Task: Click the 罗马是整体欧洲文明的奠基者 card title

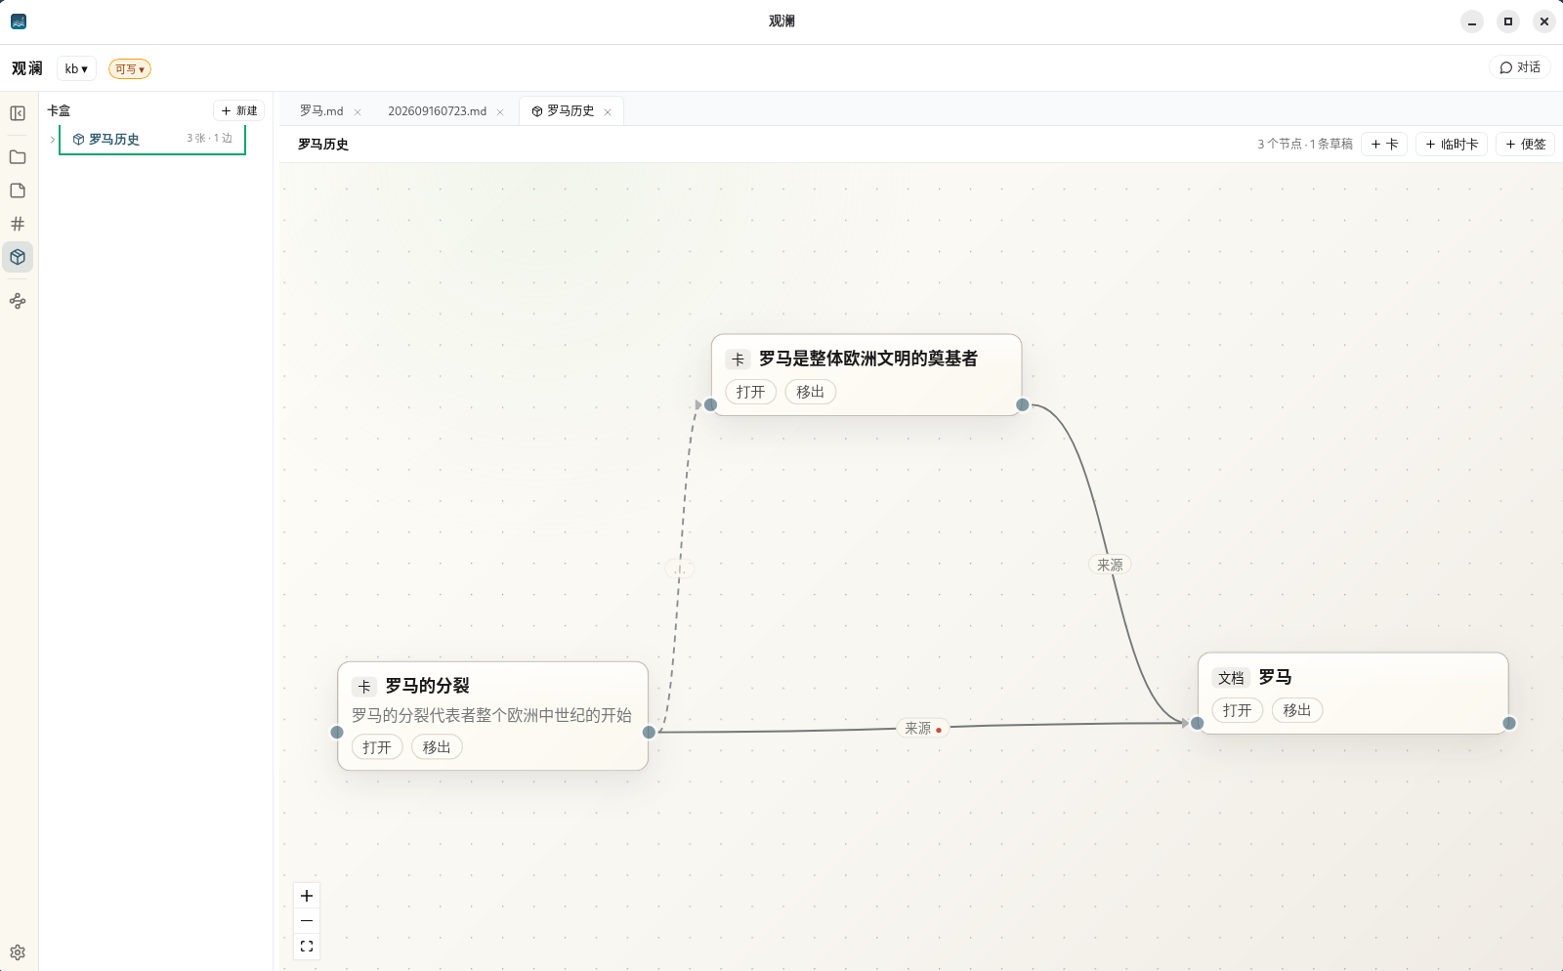Action: tap(868, 359)
